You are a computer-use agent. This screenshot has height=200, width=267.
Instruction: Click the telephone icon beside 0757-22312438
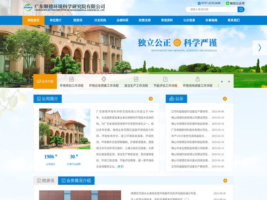199,3
